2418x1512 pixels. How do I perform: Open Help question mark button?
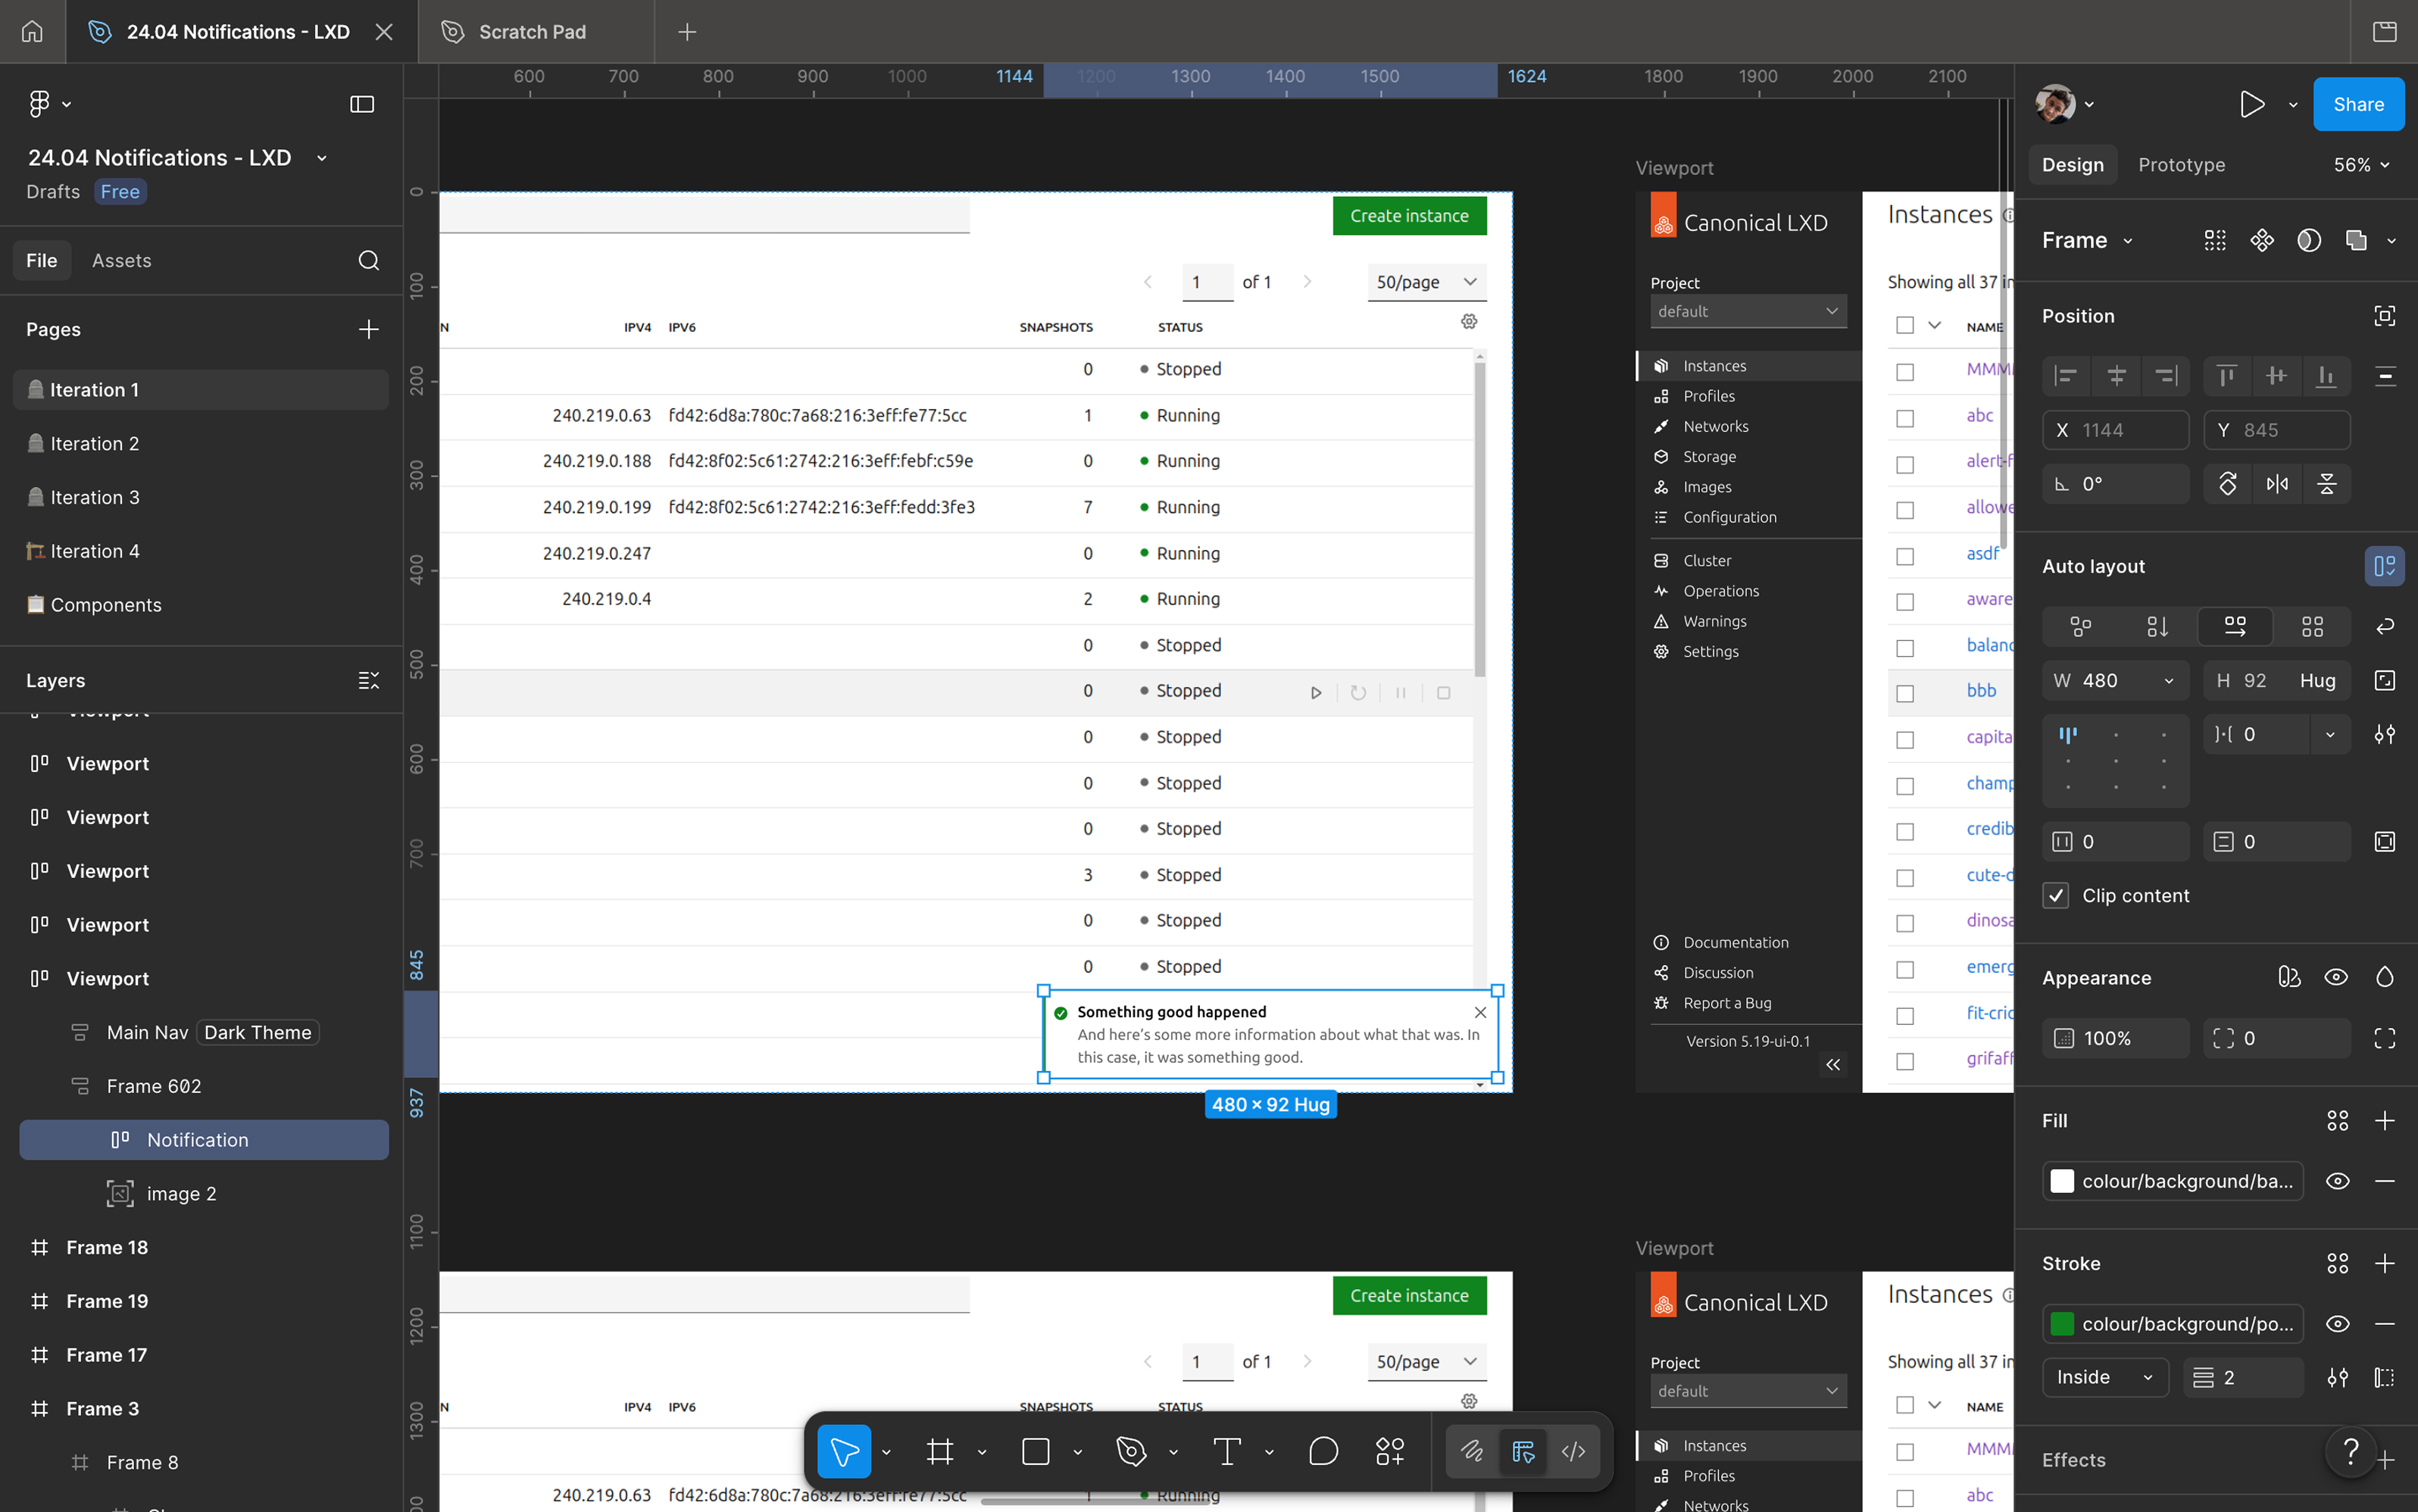(2351, 1451)
